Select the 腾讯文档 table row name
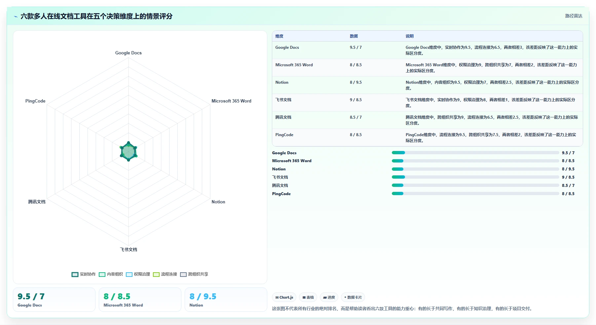Viewport: 596px width, 325px height. click(x=283, y=117)
